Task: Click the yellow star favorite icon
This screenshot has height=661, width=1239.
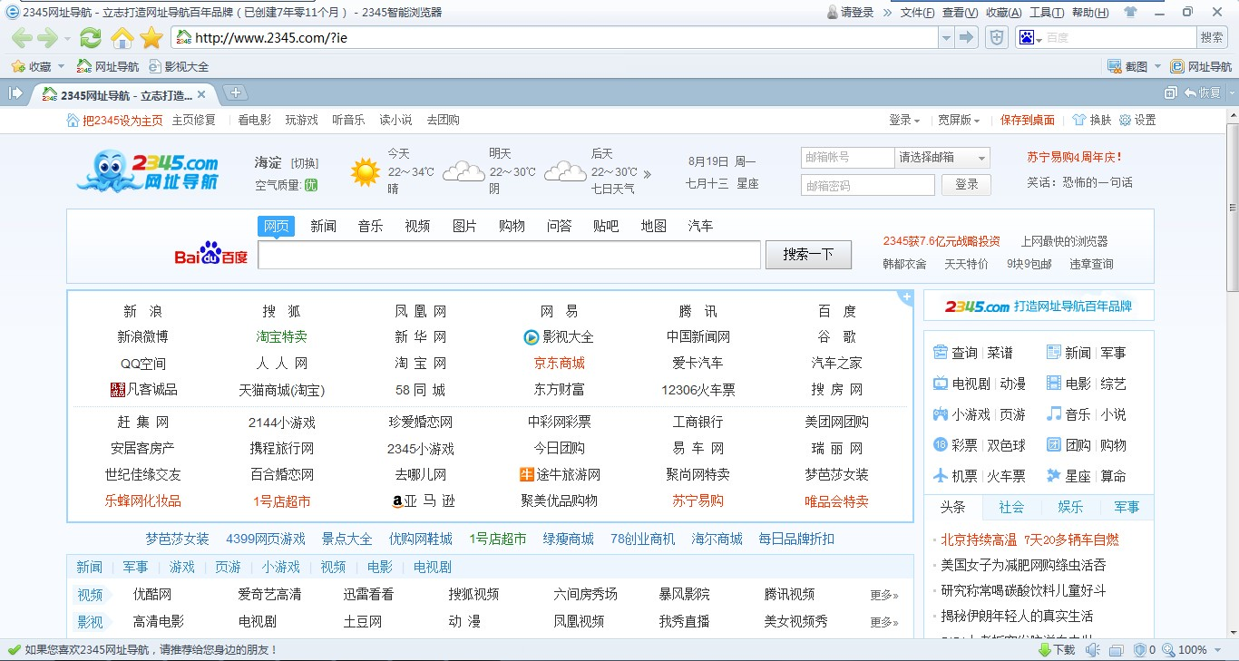Action: click(151, 38)
